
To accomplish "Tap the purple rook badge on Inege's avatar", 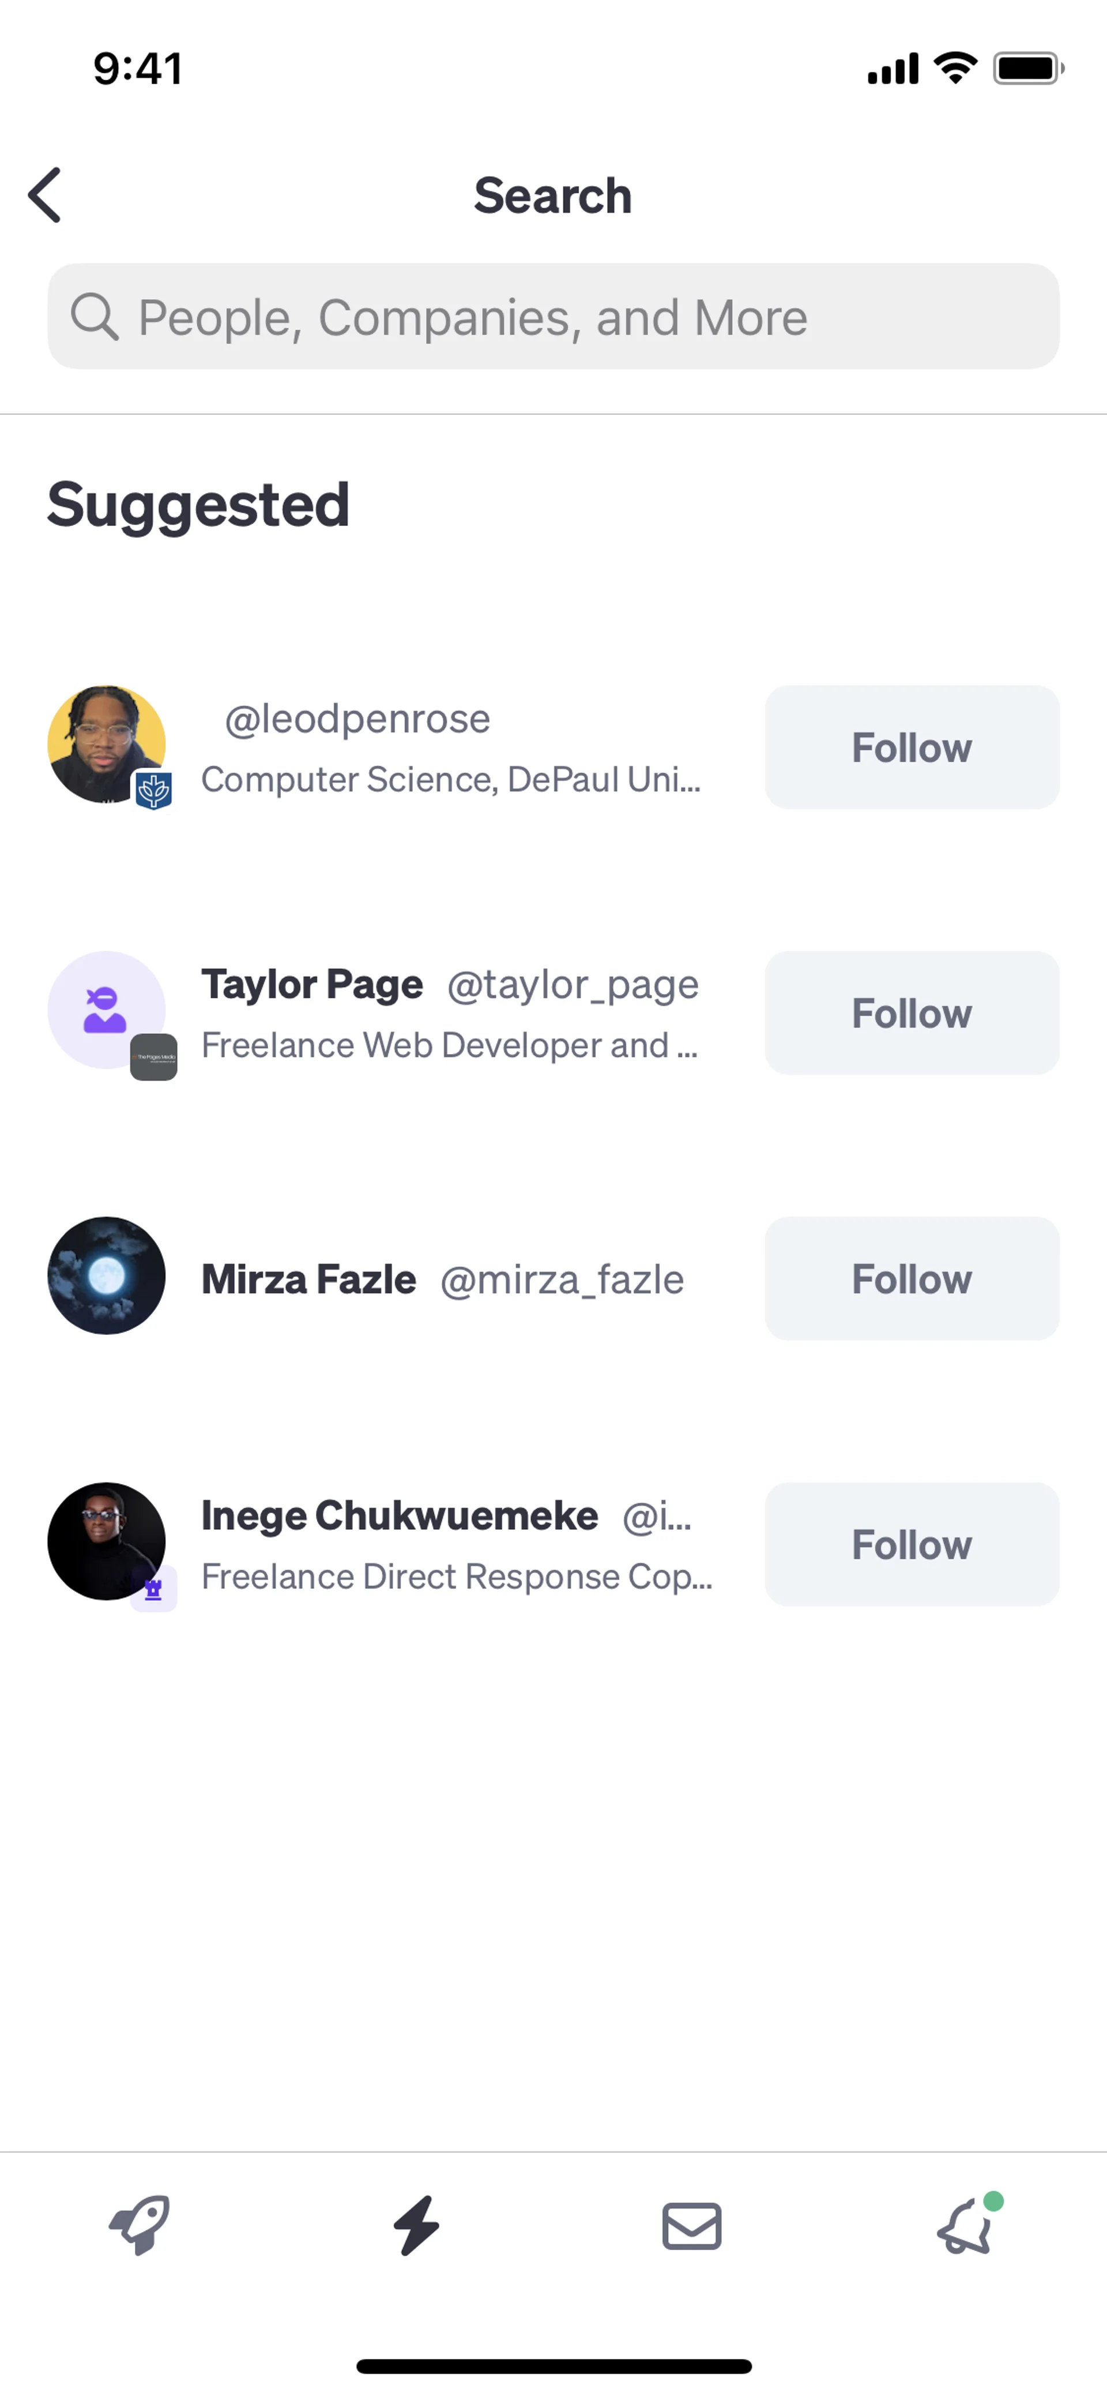I will coord(153,1589).
